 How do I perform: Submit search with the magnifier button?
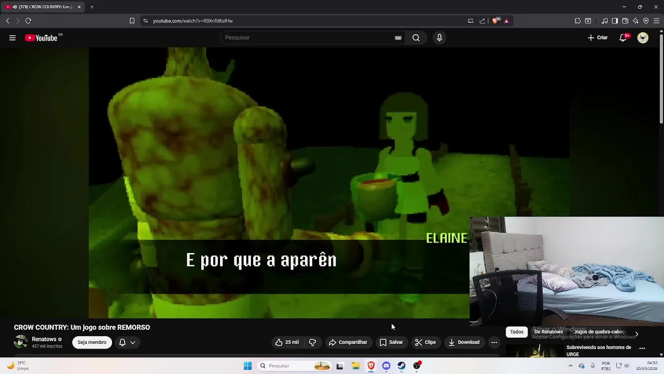tap(416, 37)
